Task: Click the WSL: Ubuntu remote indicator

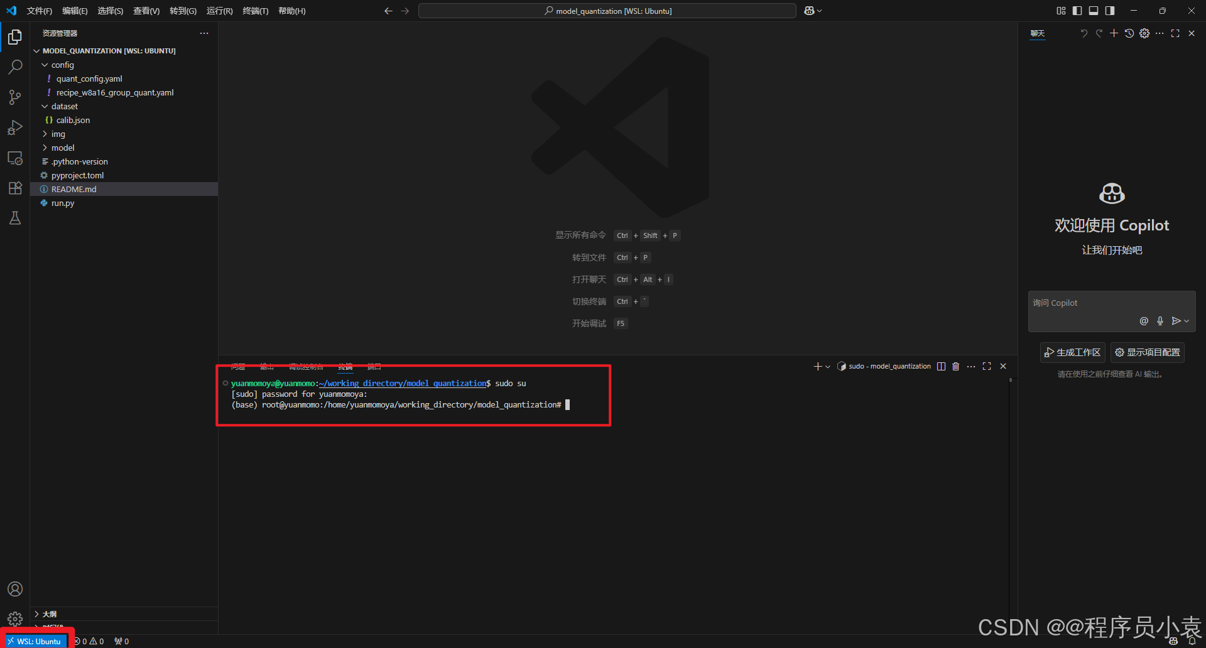Action: (34, 641)
